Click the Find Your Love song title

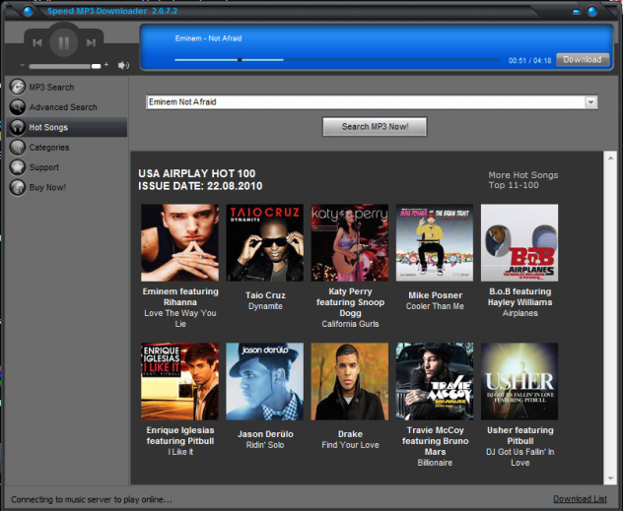pos(350,445)
